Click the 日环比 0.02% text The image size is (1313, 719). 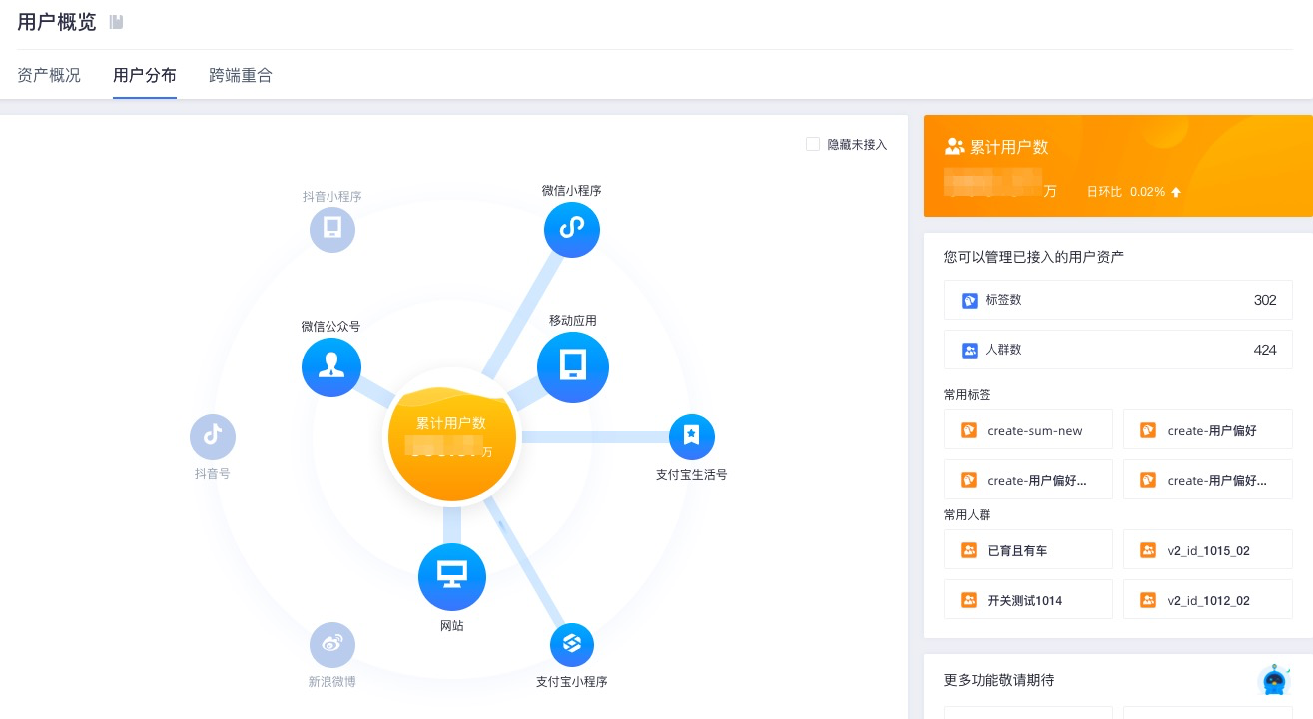pyautogui.click(x=1126, y=192)
